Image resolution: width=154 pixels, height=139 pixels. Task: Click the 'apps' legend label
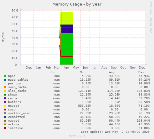(x=12, y=76)
